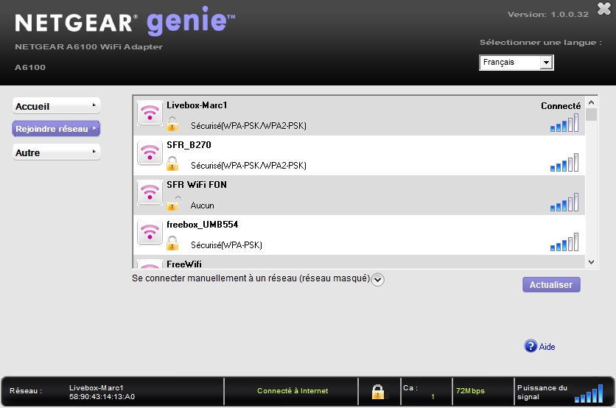
Task: Click the SFR_B270 WiFi network icon
Action: click(150, 153)
